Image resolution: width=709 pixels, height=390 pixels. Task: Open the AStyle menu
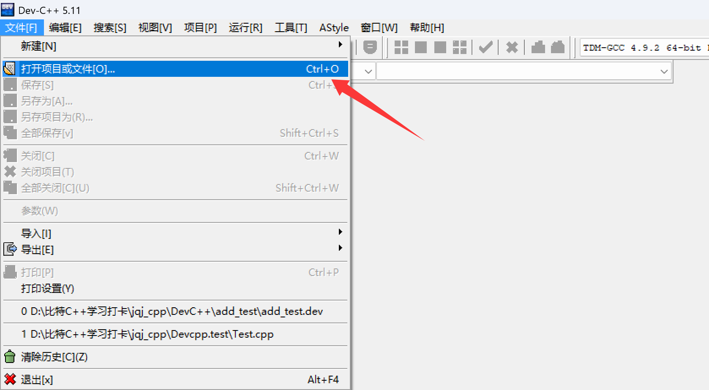click(x=334, y=28)
